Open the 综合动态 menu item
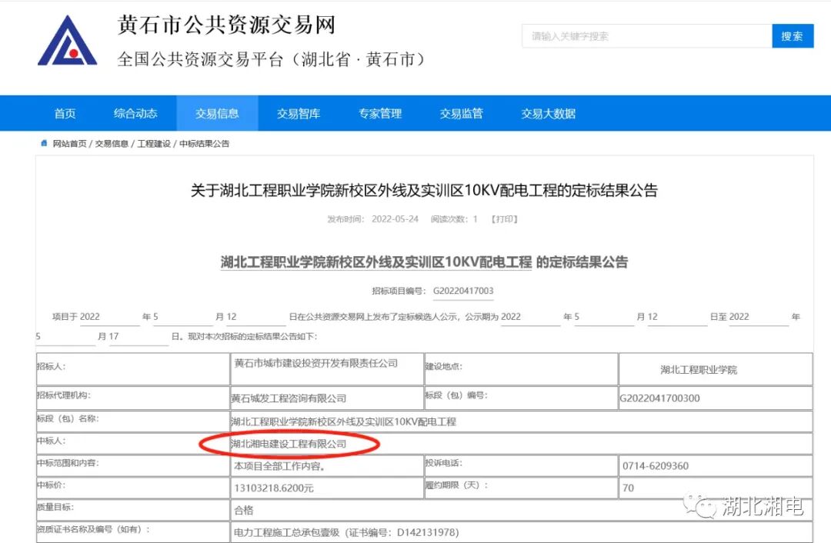The height and width of the screenshot is (543, 831). [135, 113]
